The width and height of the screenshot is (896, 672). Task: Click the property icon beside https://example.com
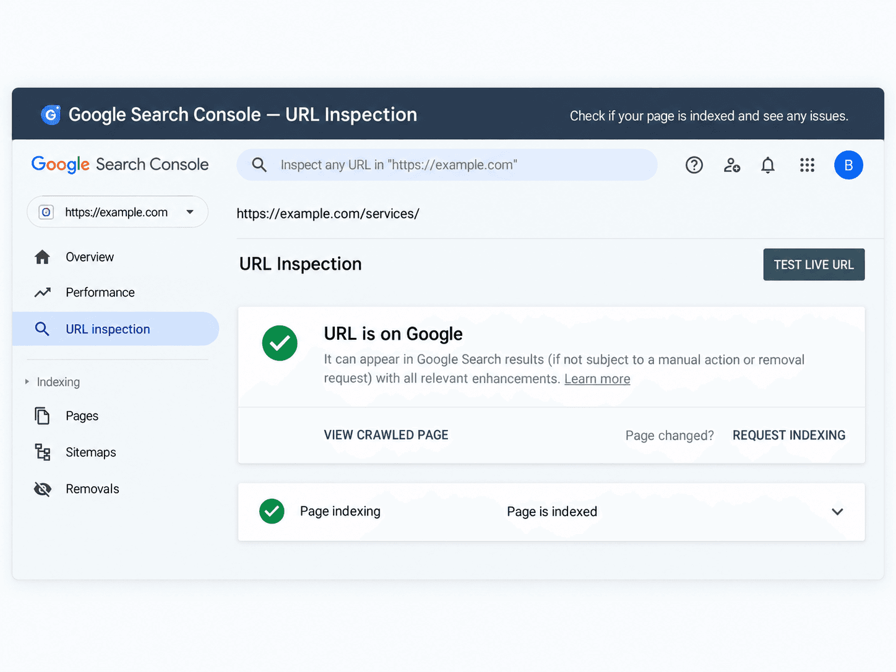click(46, 212)
